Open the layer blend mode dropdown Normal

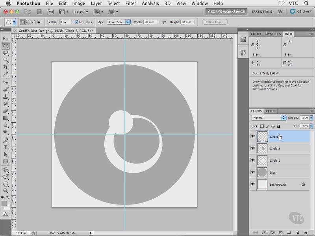click(269, 118)
